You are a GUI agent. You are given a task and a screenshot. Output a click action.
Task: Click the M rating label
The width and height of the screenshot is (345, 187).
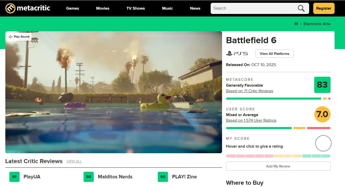tap(296, 24)
